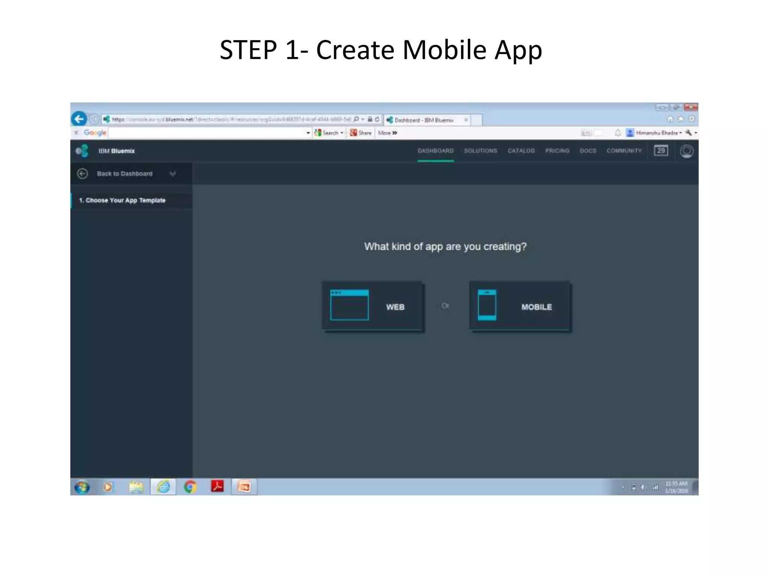Go to the SOLUTIONS navigation item
The height and width of the screenshot is (577, 769).
click(x=480, y=151)
